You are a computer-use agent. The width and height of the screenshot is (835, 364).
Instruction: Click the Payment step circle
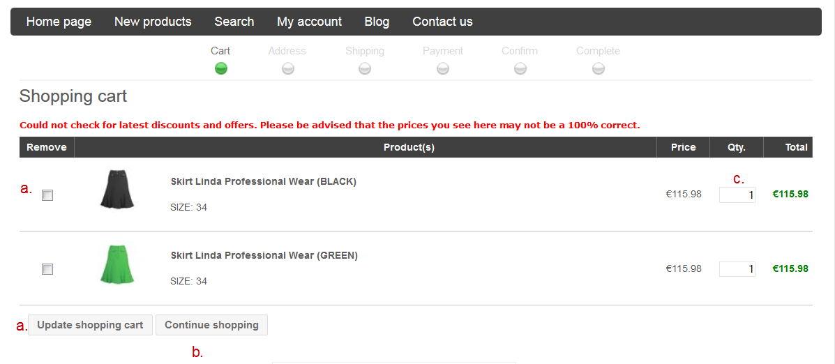(443, 68)
